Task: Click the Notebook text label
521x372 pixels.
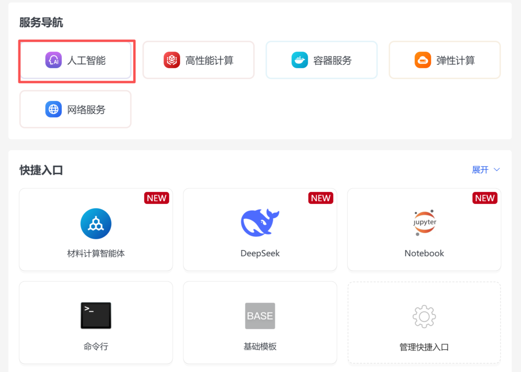Action: tap(424, 253)
